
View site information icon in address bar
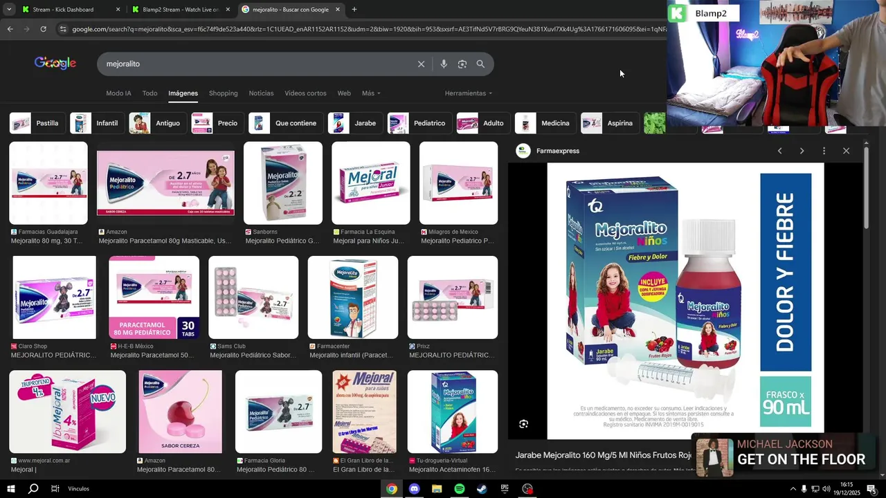(63, 29)
